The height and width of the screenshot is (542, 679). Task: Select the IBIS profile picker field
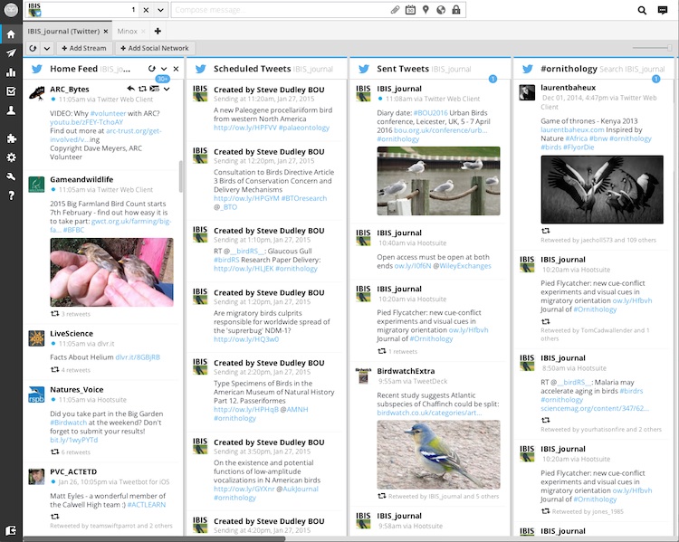click(x=82, y=10)
